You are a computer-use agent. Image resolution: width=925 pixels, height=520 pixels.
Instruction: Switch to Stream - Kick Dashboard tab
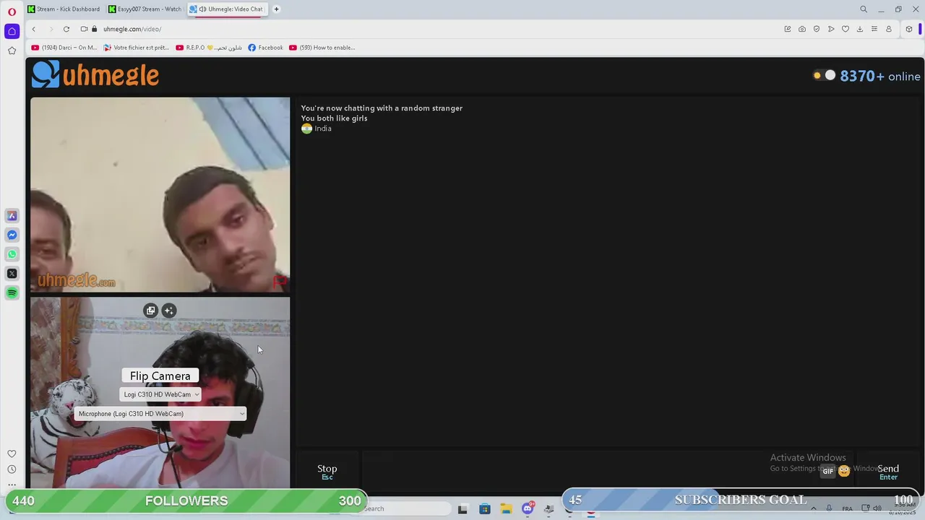(x=64, y=9)
